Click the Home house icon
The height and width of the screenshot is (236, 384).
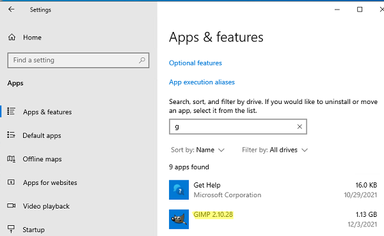[12, 38]
